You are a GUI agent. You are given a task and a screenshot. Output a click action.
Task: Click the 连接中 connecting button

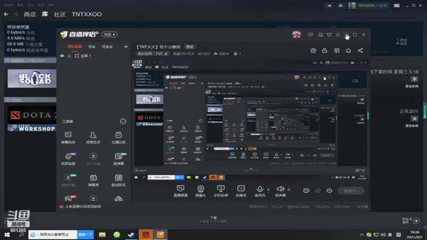pyautogui.click(x=351, y=191)
